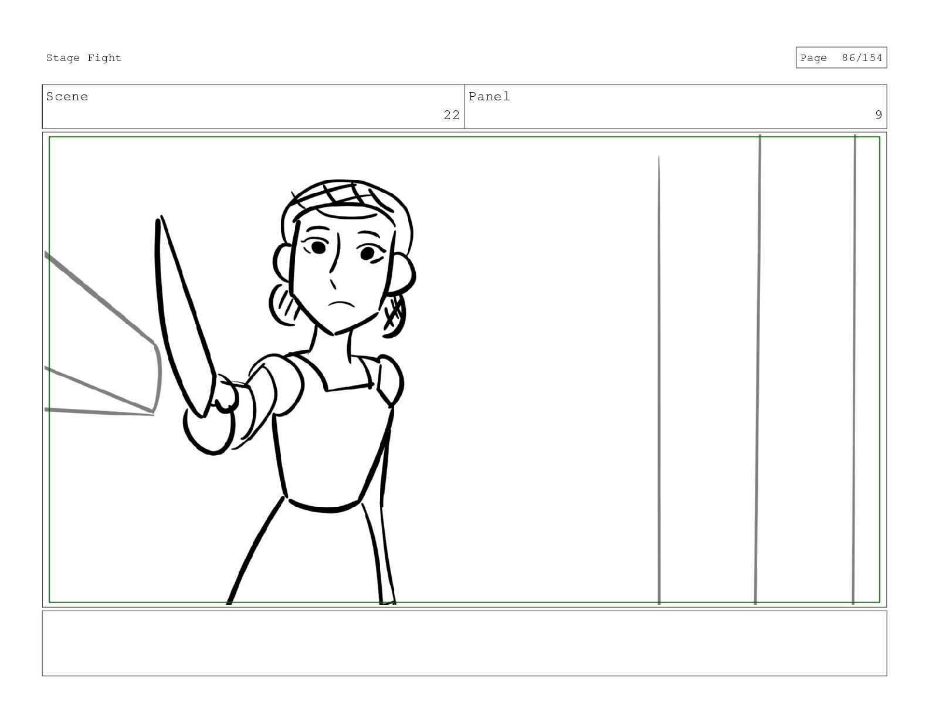Click the storyboard panel drawing of the woman
The width and height of the screenshot is (929, 718).
464,370
